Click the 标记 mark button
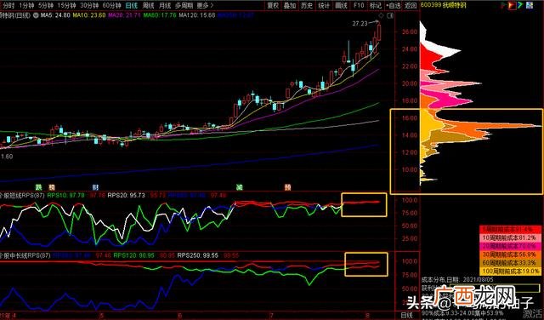 click(x=376, y=6)
